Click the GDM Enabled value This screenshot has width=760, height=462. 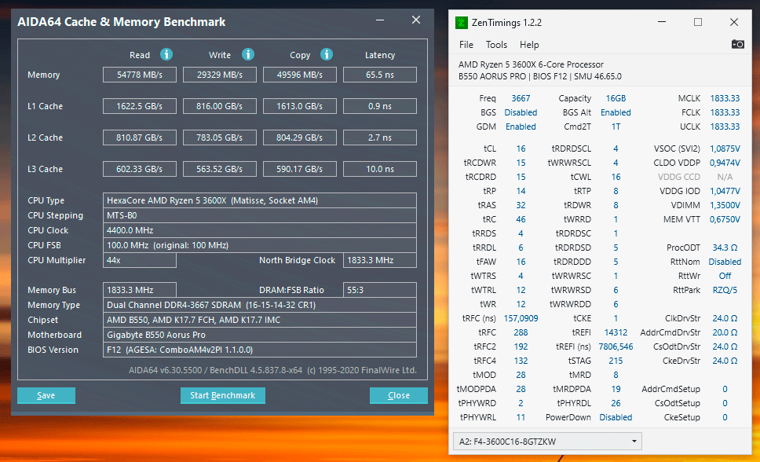[x=521, y=126]
